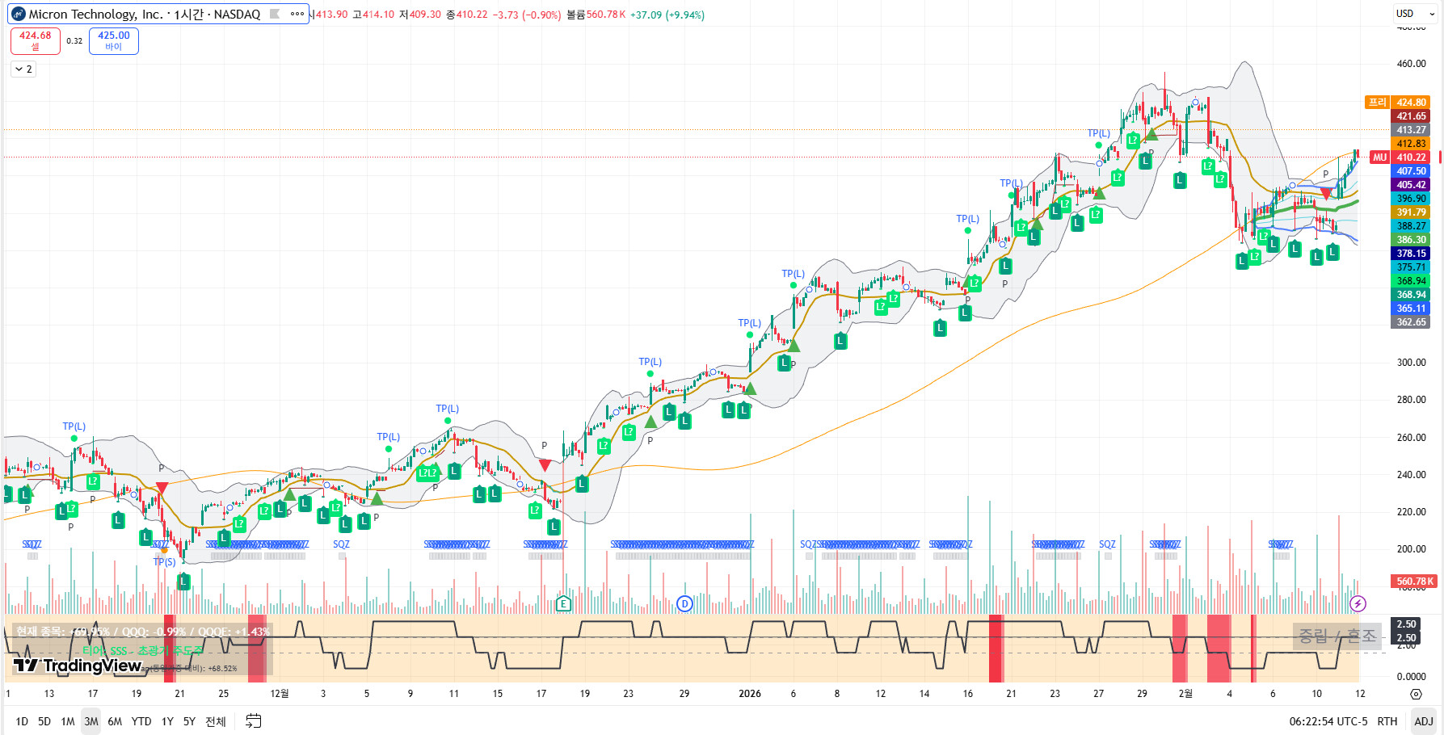This screenshot has height=735, width=1444.
Task: Open the go-to-date calendar icon
Action: tap(253, 720)
